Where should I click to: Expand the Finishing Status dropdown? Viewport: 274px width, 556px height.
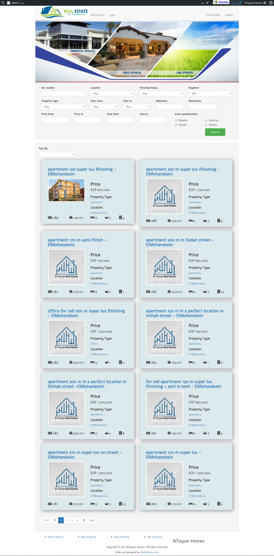pos(161,94)
